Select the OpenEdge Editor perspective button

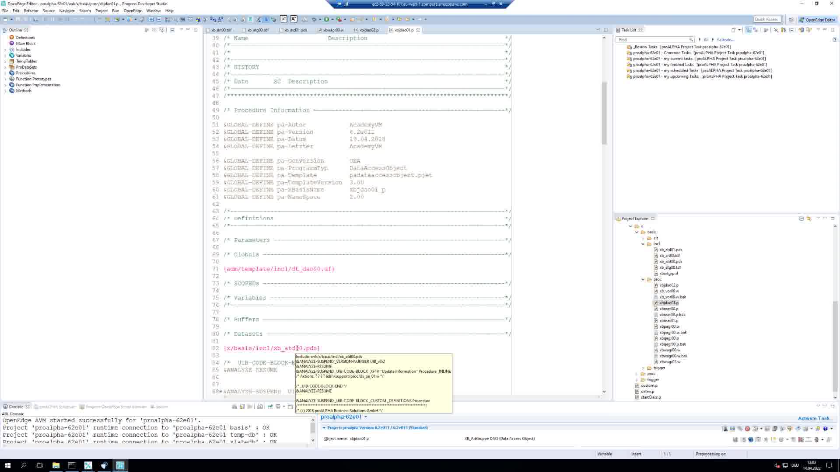(817, 20)
